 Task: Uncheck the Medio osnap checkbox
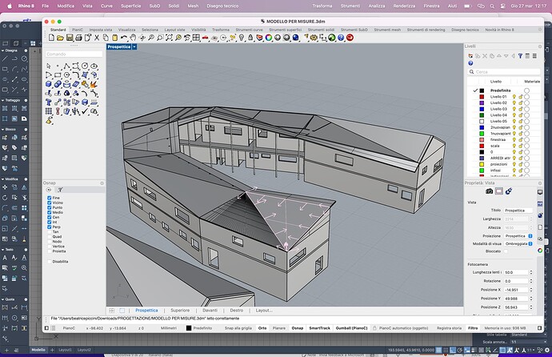(x=50, y=212)
